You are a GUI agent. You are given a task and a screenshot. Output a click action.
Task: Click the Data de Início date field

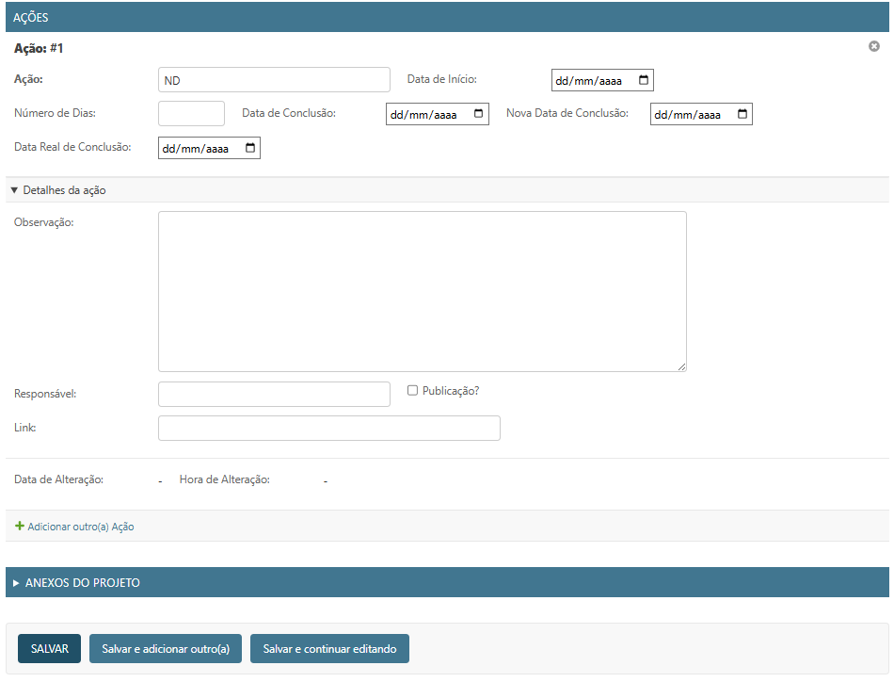point(602,80)
